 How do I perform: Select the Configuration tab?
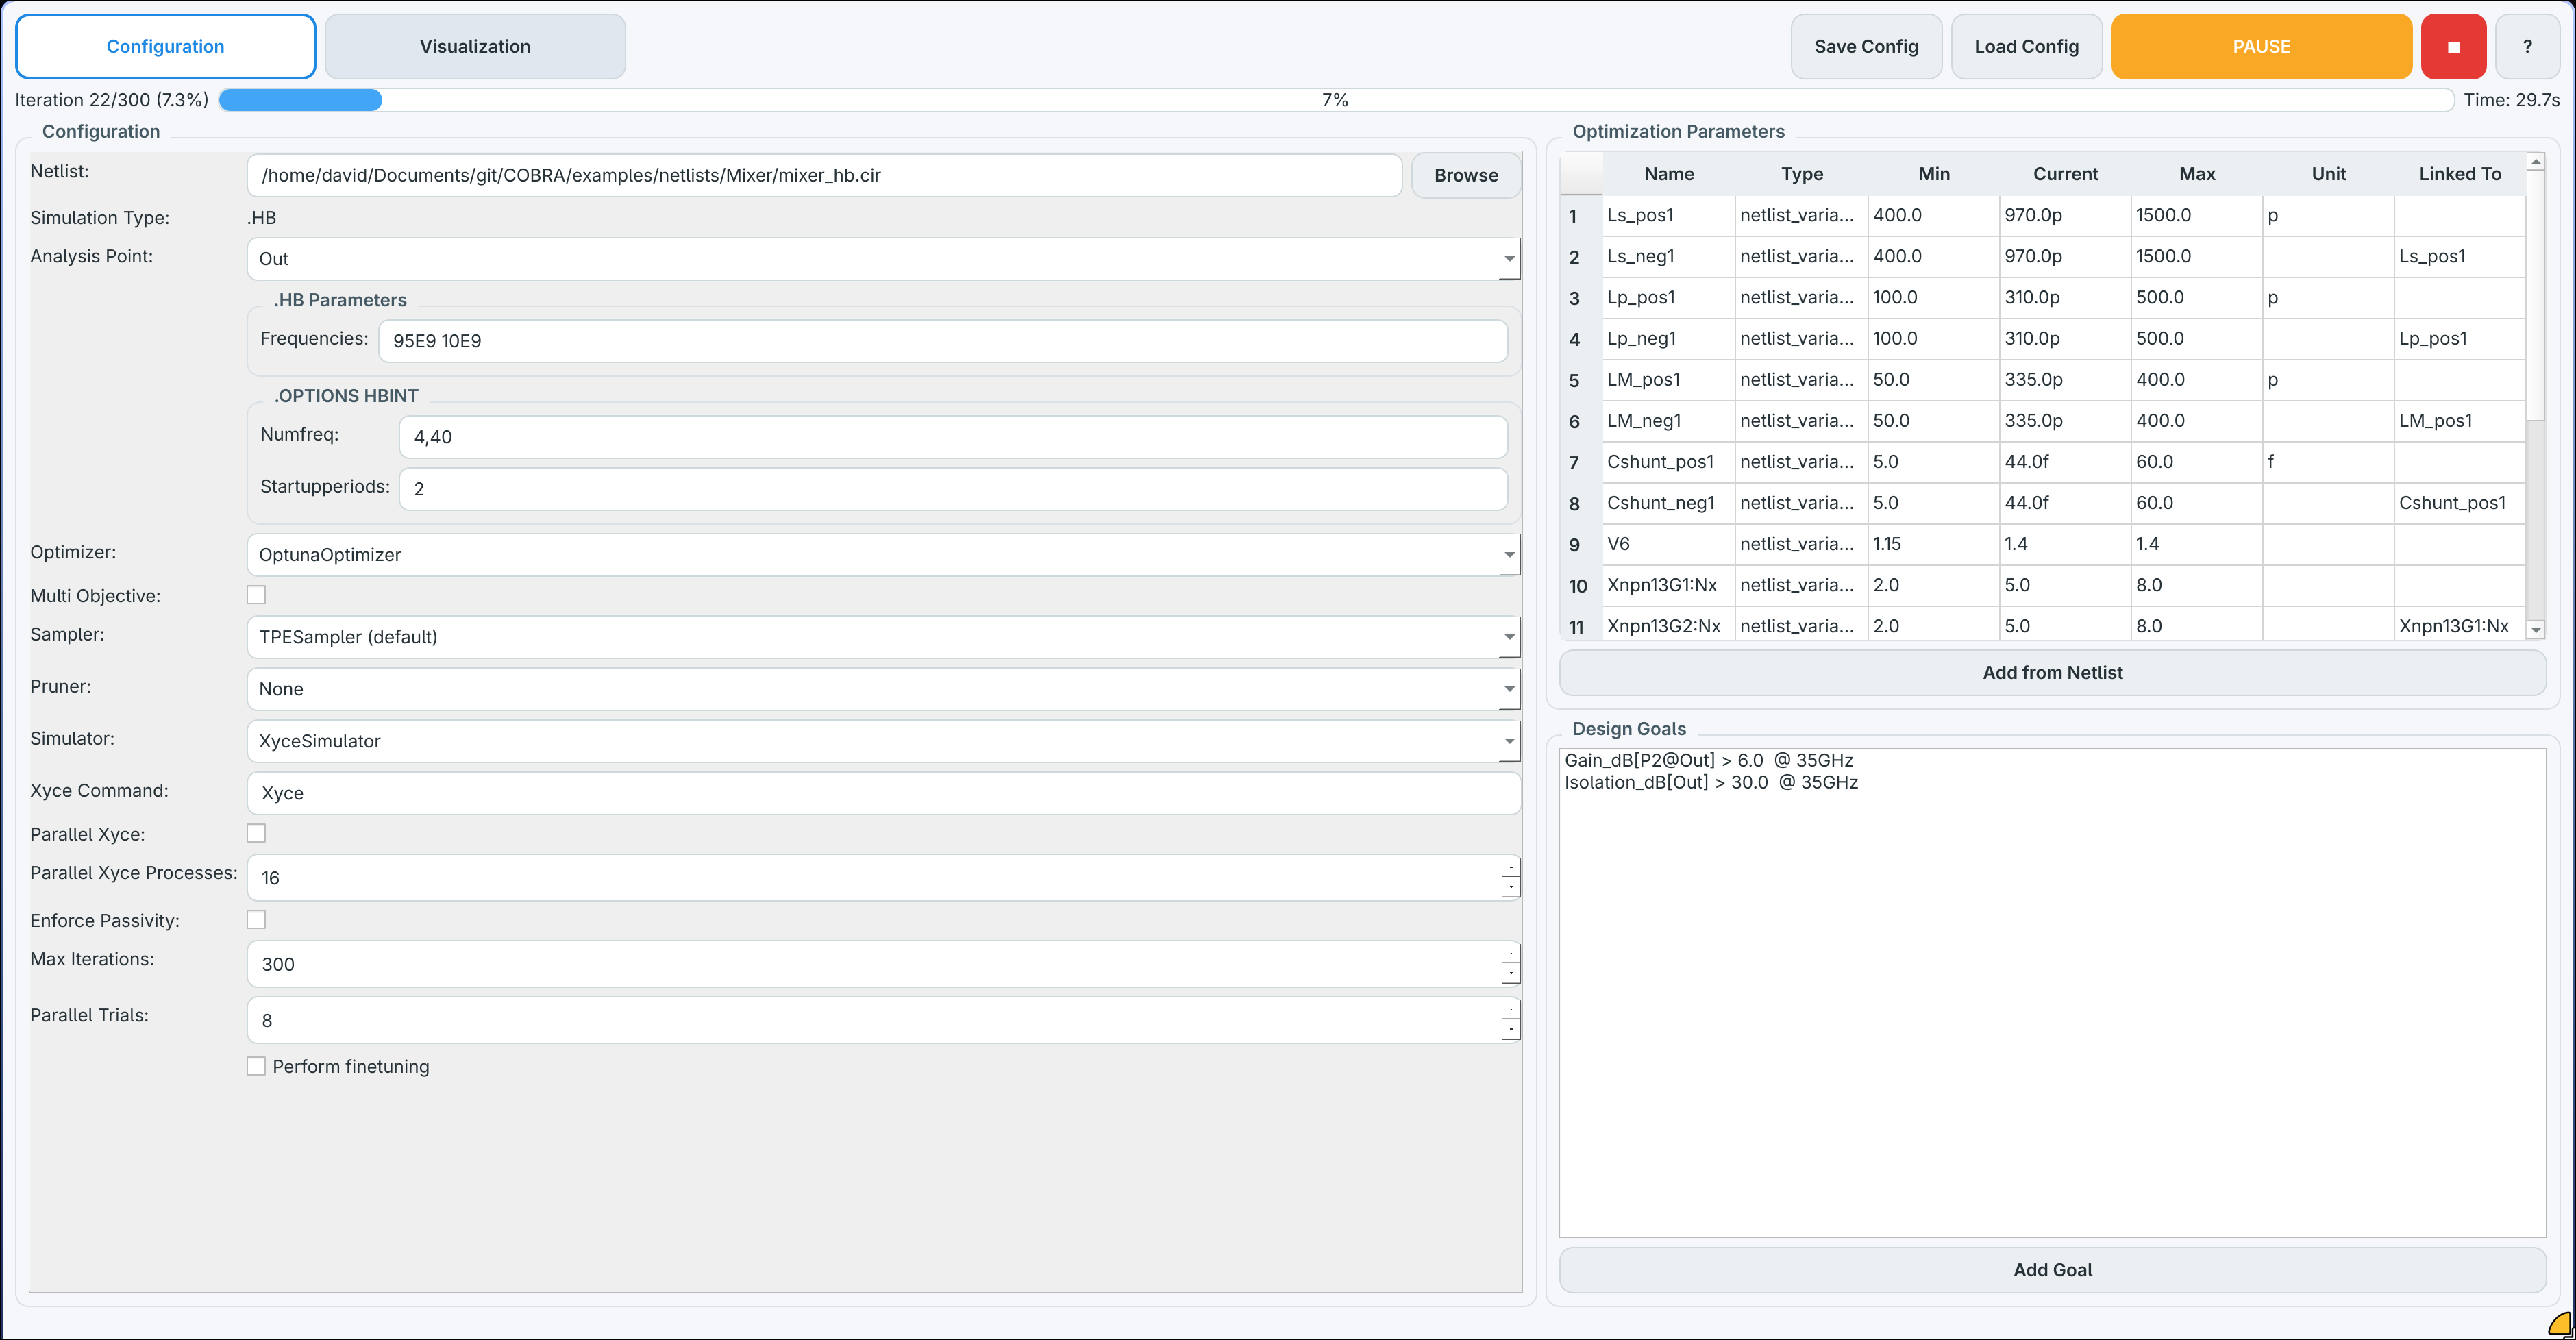(x=165, y=47)
